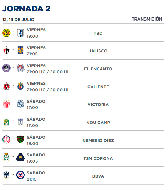This screenshot has height=190, width=168.
Task: Click the Atlético San Luis logo
Action: [x=20, y=68]
